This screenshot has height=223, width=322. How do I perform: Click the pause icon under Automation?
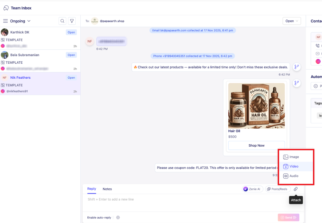click(x=316, y=86)
